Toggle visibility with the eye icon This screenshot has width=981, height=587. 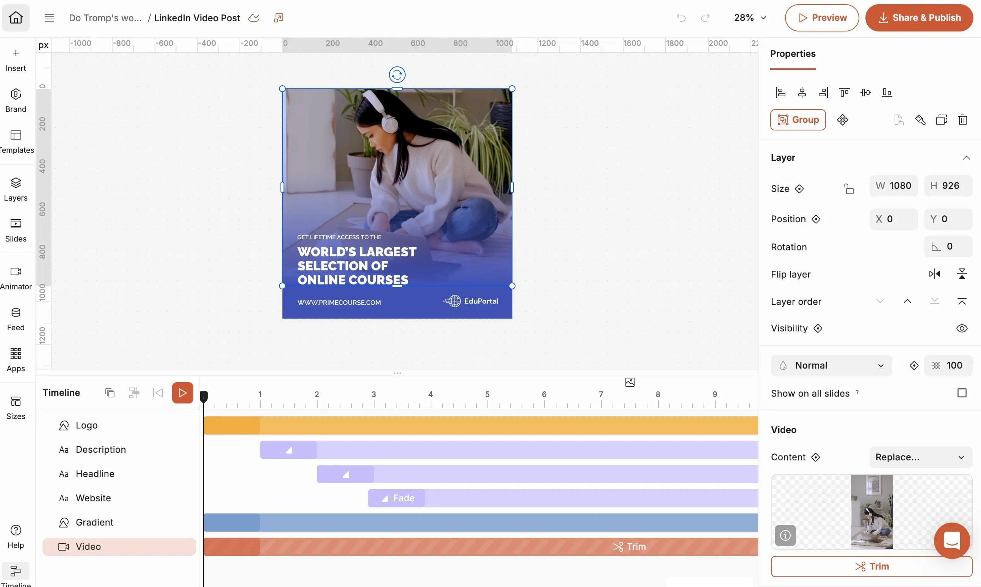(962, 328)
